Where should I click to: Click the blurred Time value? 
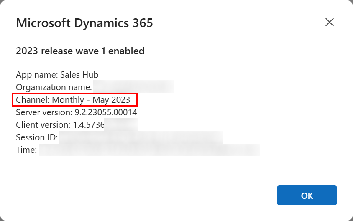(x=150, y=150)
